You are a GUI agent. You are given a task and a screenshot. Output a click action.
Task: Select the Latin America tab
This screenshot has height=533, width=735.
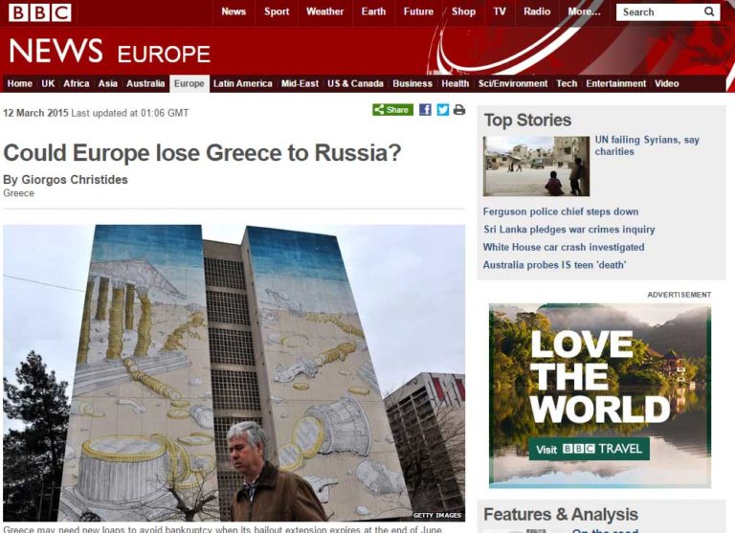point(242,84)
